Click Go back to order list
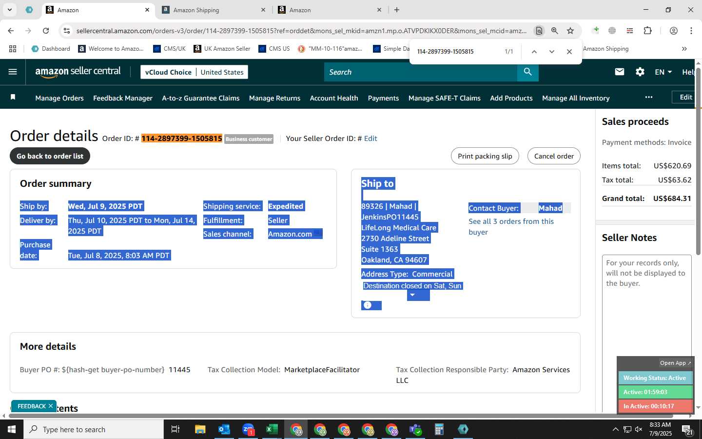 pos(50,156)
